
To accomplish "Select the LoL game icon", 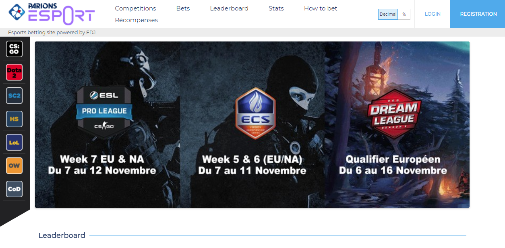I will pos(14,143).
